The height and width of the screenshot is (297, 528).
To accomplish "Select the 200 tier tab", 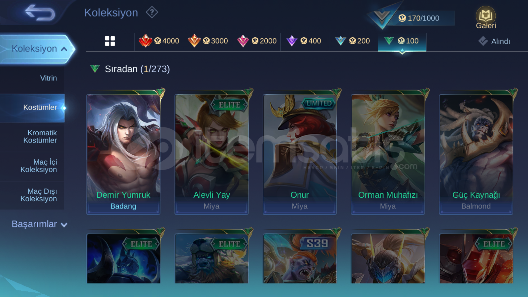I will (x=352, y=41).
